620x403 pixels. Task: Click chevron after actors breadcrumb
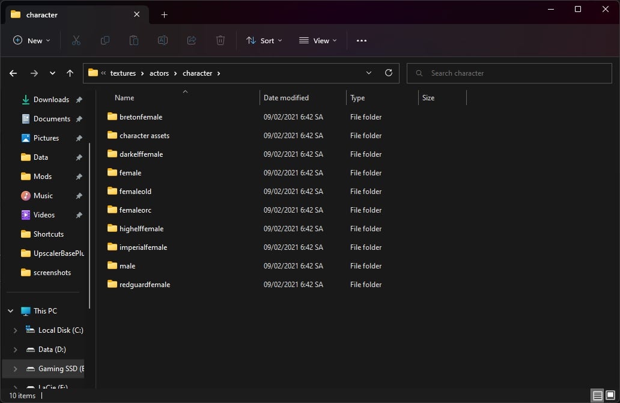click(175, 73)
